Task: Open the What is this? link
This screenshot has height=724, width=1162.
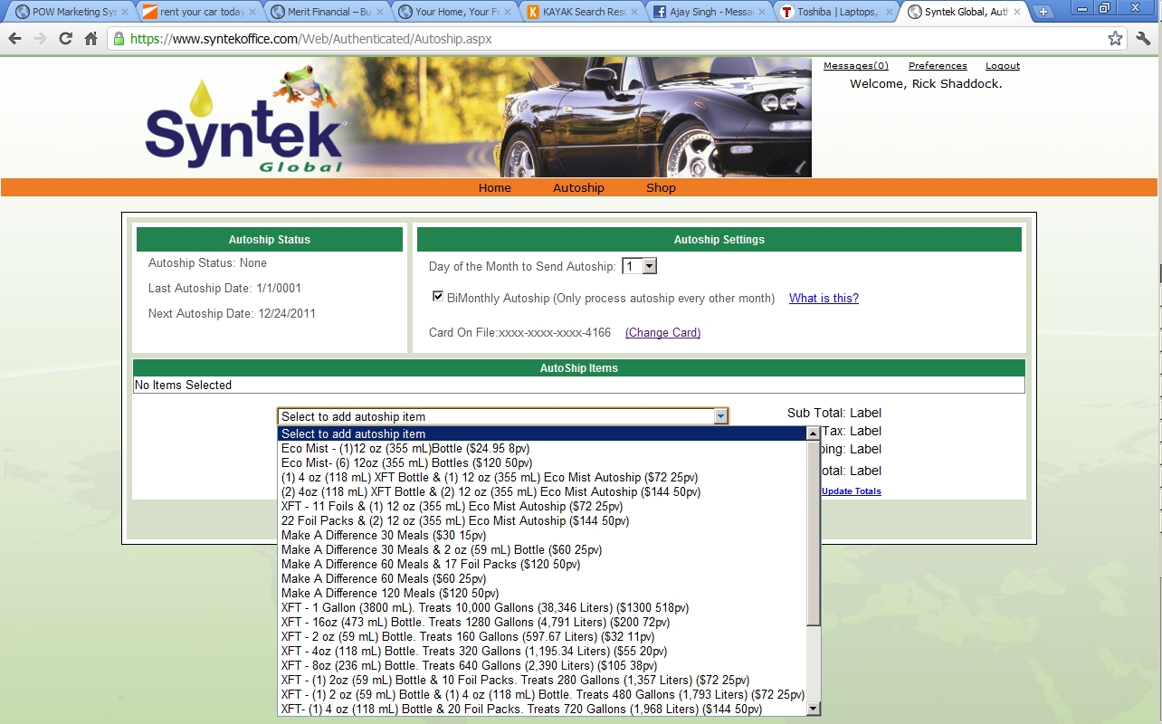Action: (824, 298)
